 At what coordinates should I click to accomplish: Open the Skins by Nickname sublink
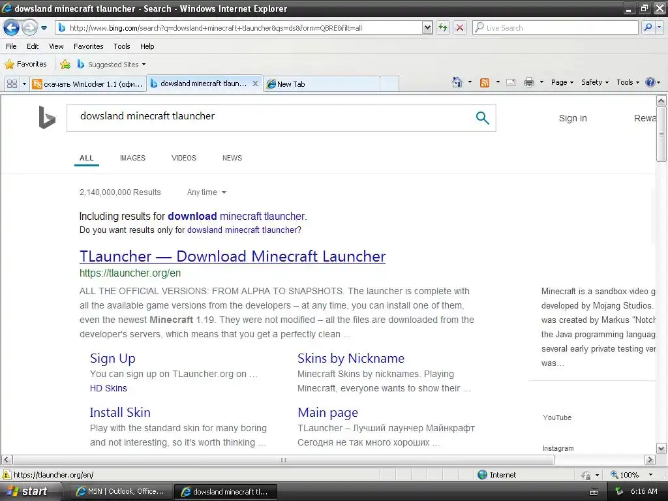(351, 358)
